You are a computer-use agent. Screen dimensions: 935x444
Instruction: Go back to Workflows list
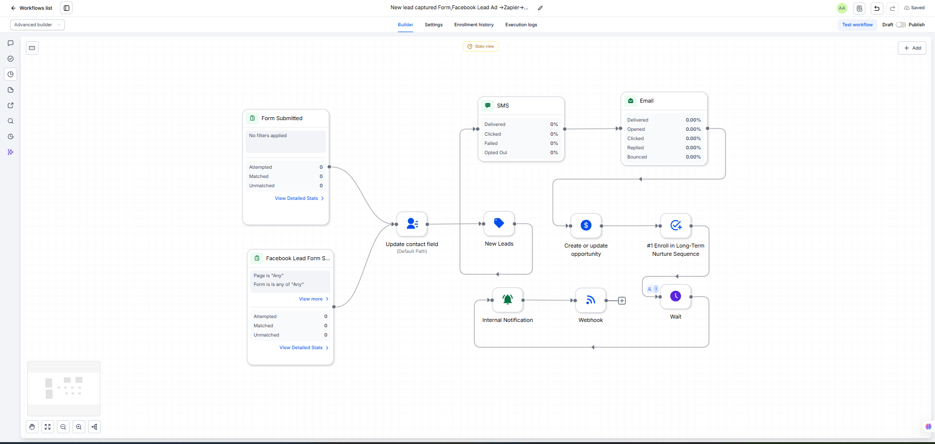pos(31,8)
